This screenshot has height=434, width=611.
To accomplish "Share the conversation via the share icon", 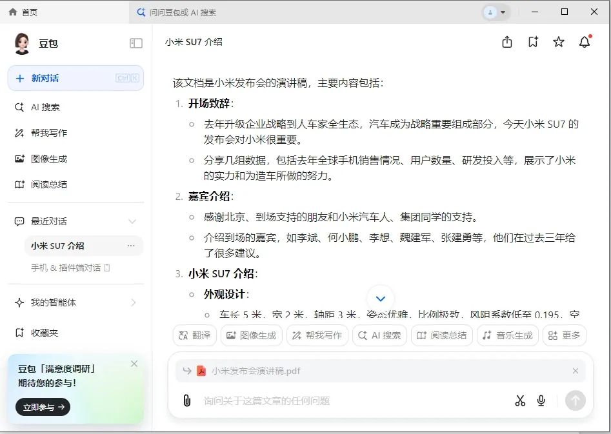I will [507, 42].
